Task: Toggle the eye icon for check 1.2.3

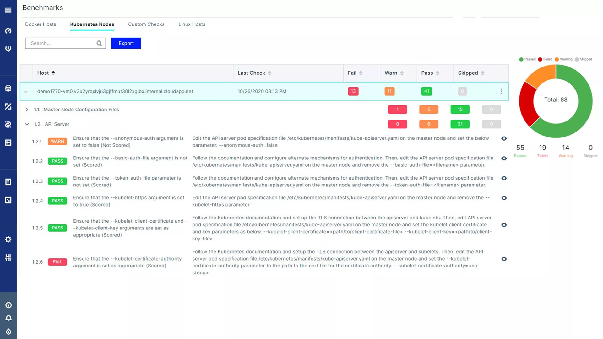Action: click(x=504, y=178)
